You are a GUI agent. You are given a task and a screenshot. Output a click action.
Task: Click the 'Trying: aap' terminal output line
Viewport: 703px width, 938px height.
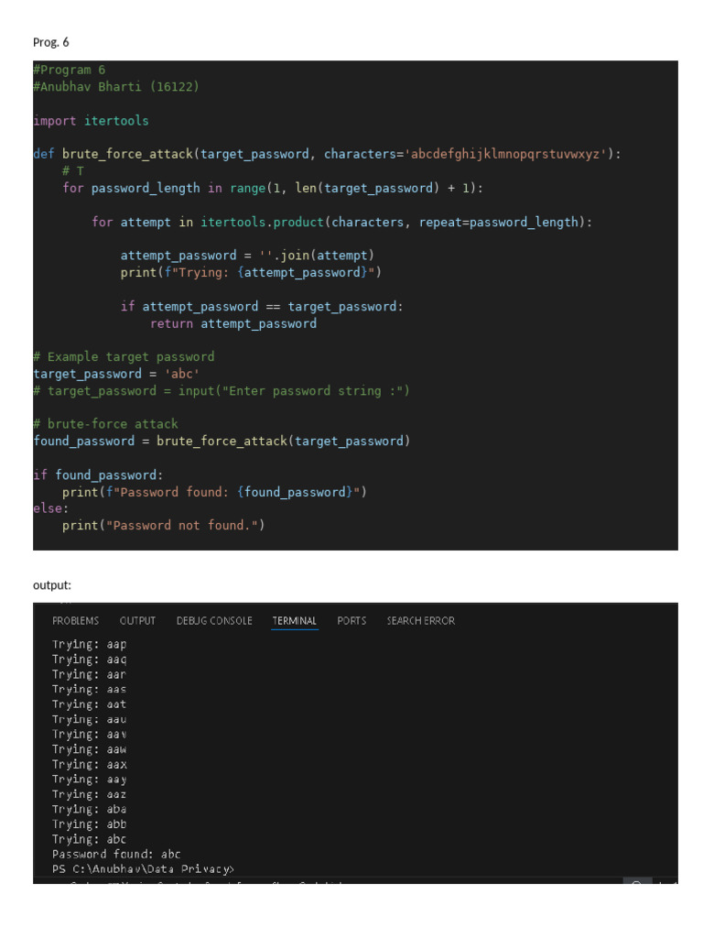89,644
